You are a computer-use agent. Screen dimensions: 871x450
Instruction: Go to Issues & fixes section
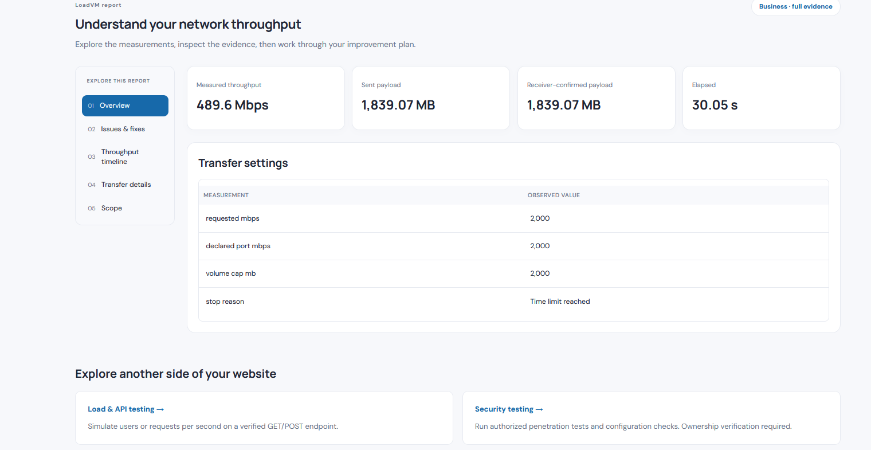(125, 129)
